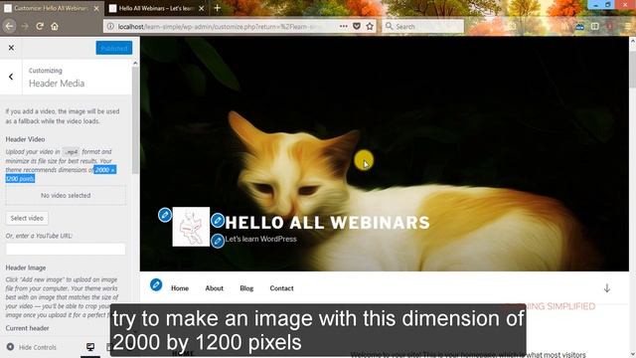Open page actions three-dot menu
Image resolution: width=636 pixels, height=358 pixels.
(x=344, y=27)
